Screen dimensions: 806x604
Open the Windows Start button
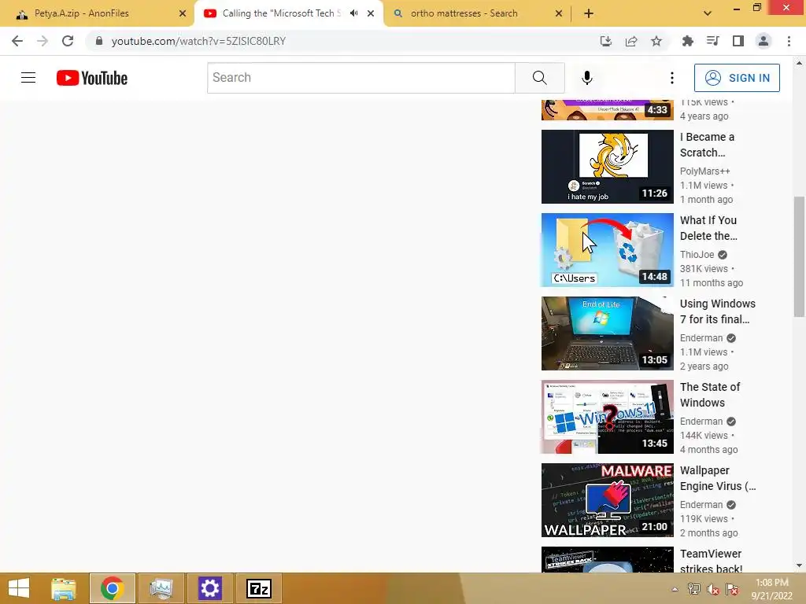(19, 588)
